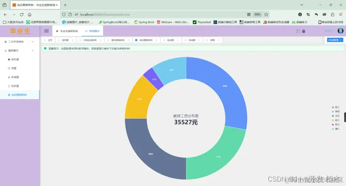Toggle 赵六 legend item in chart
Screen dimensions: 346x186
pos(336,120)
